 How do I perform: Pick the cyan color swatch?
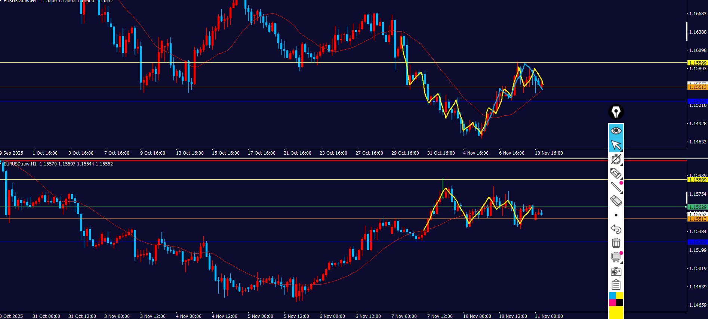click(612, 295)
